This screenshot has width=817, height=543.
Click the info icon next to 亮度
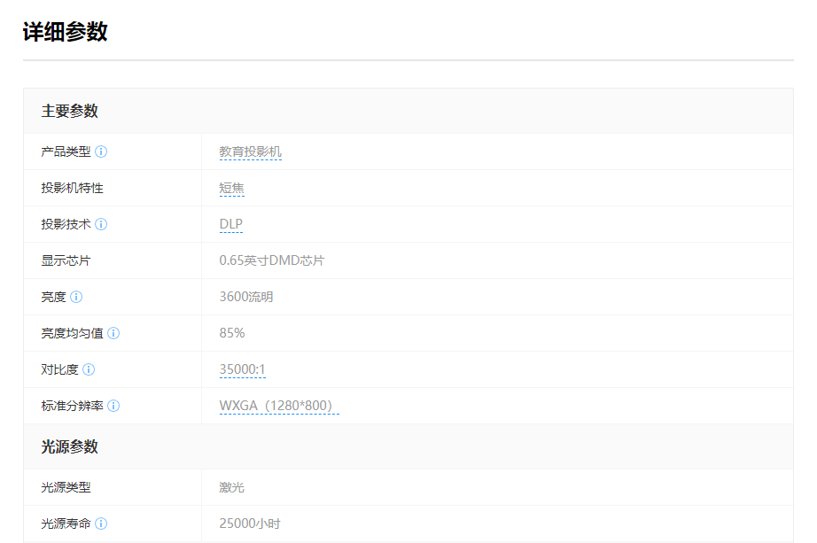76,297
